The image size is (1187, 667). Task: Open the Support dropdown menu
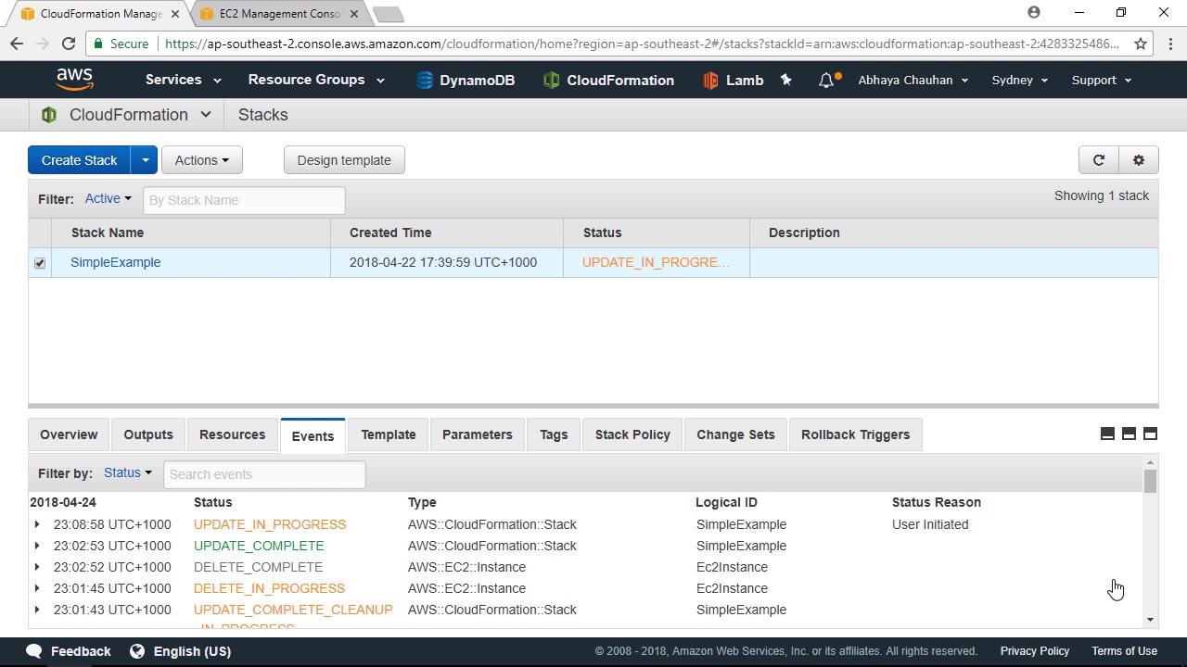[1102, 80]
